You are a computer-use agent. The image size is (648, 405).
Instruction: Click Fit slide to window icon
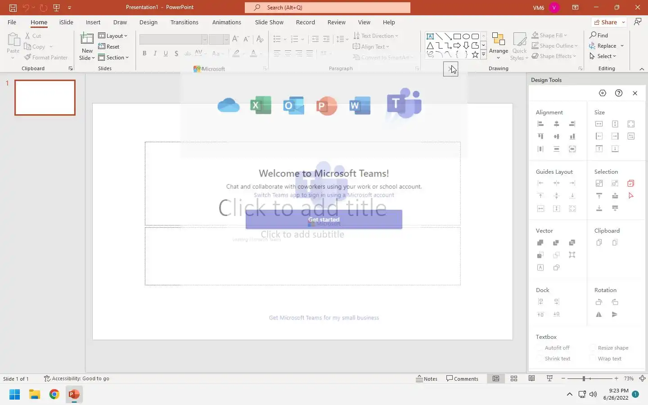pos(642,378)
